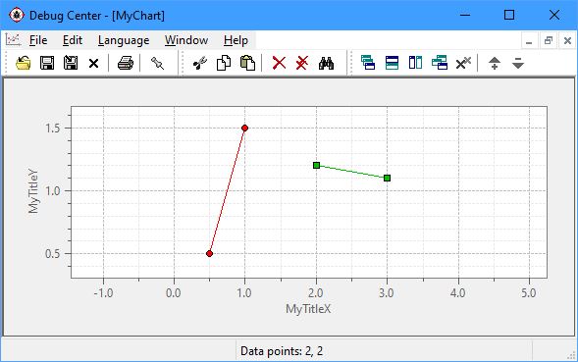578x362 pixels.
Task: Open file using the yellow folder icon
Action: coord(24,63)
